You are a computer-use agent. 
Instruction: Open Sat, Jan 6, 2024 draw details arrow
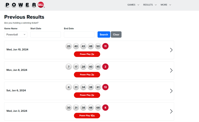point(171,91)
